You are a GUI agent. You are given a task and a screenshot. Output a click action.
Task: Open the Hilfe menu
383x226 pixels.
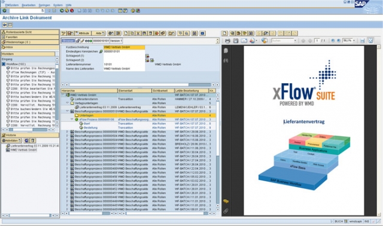[x=69, y=5]
